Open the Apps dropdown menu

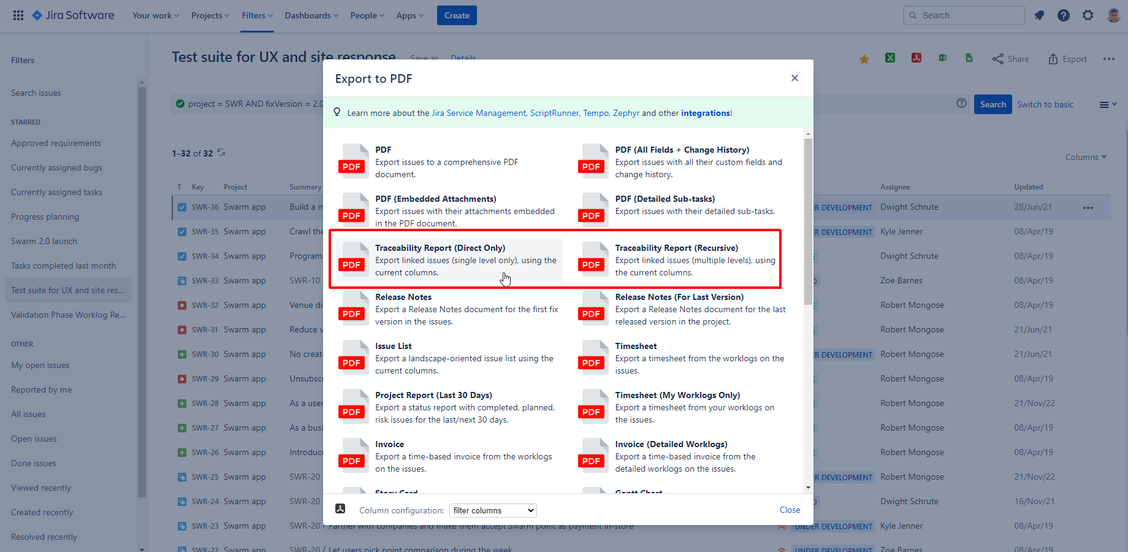(410, 15)
